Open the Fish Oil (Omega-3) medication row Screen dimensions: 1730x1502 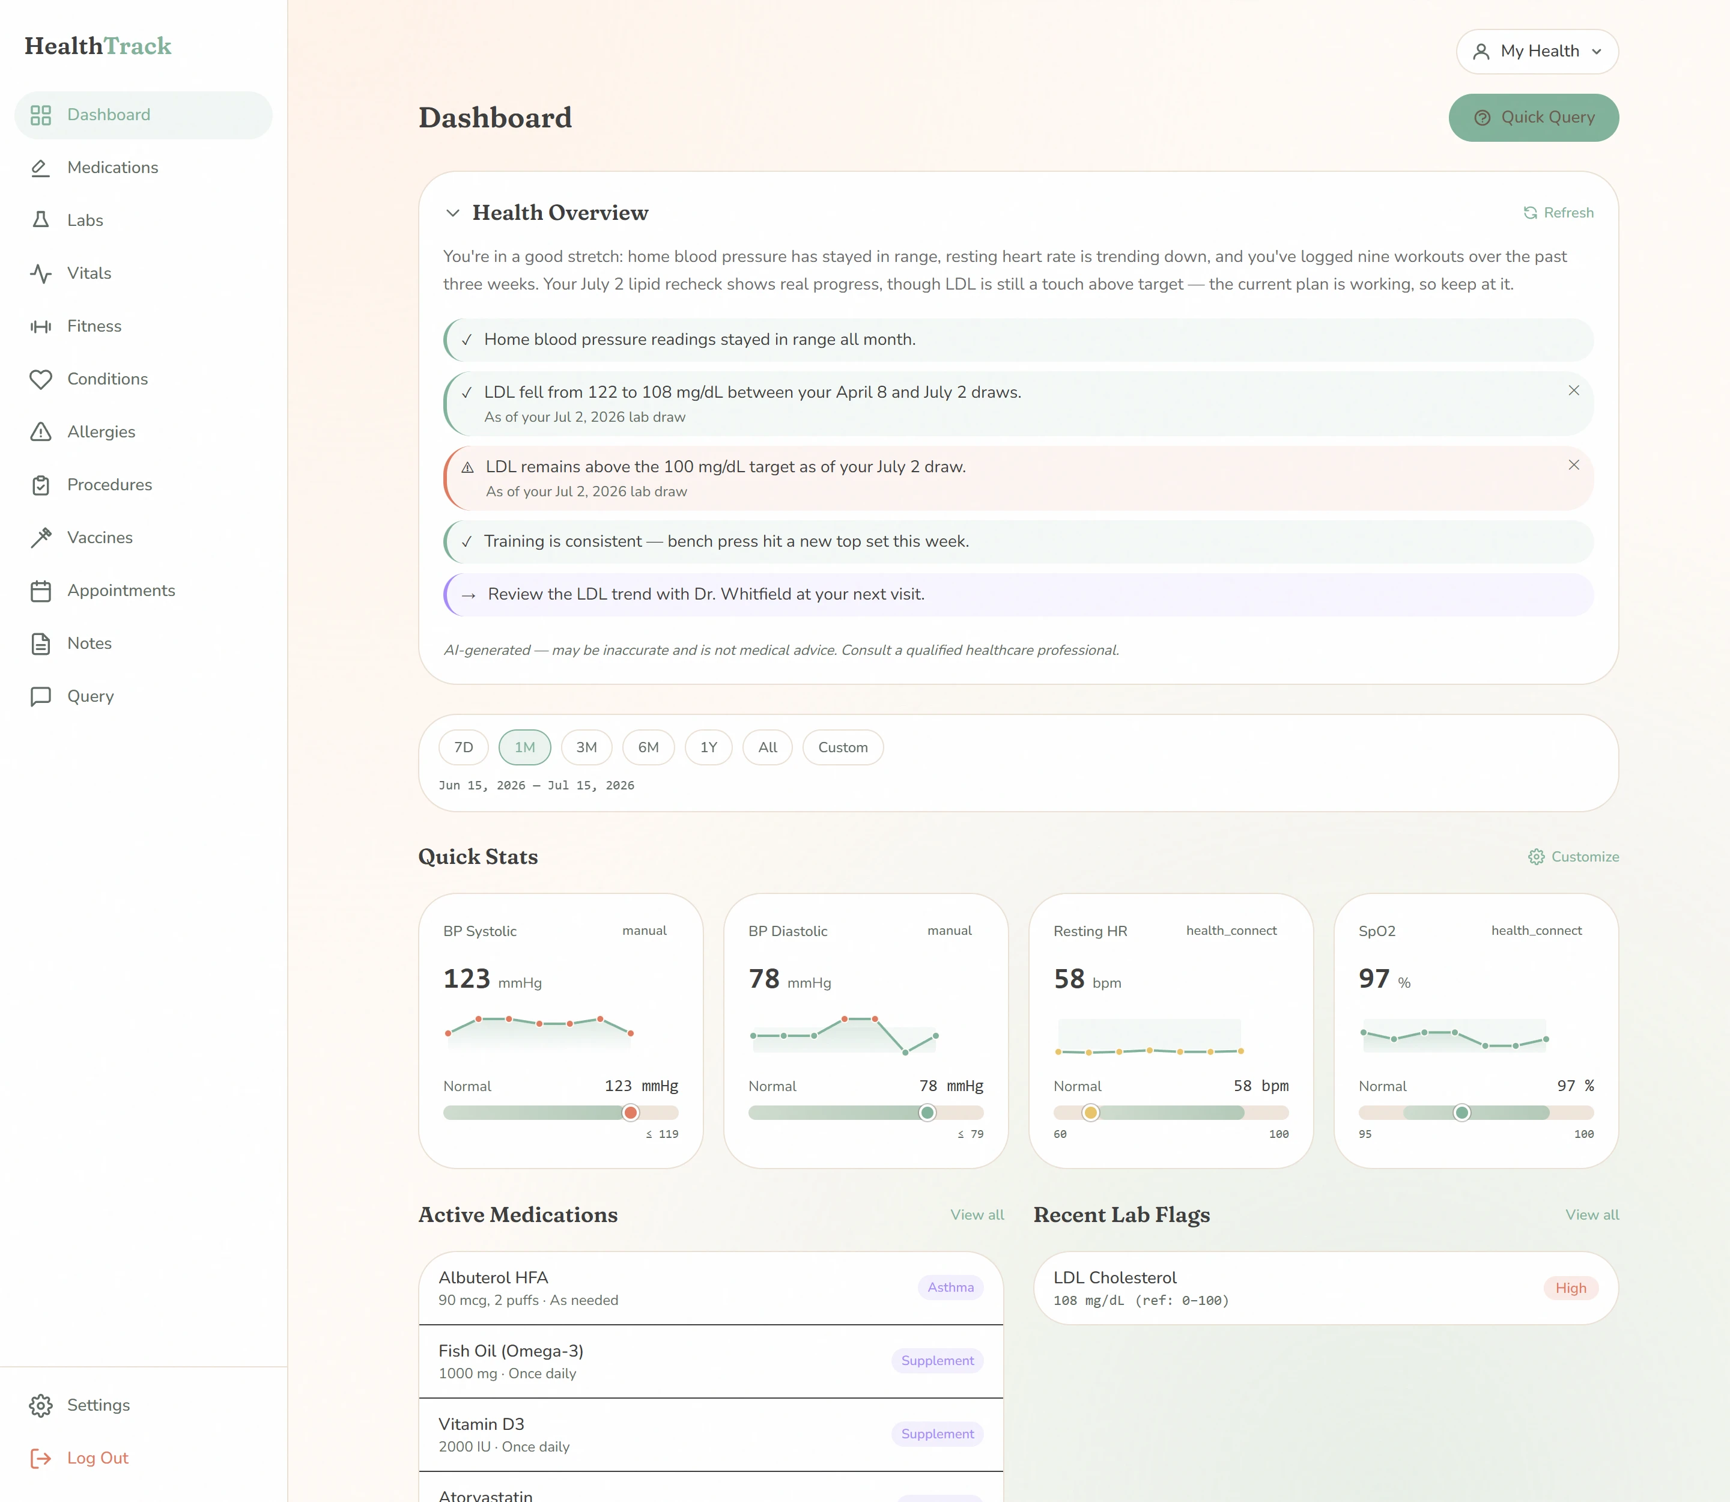click(x=711, y=1361)
